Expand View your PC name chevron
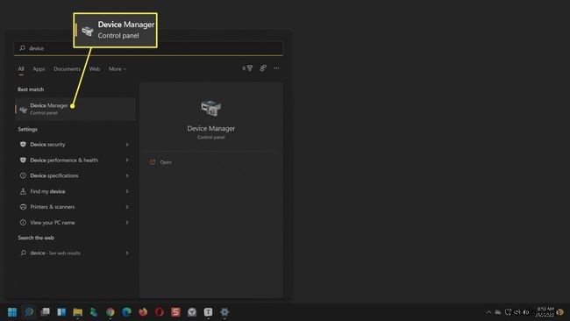This screenshot has height=321, width=570. (x=127, y=223)
